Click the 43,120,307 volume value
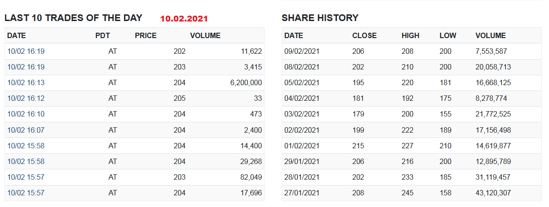This screenshot has width=549, height=207. [x=493, y=193]
